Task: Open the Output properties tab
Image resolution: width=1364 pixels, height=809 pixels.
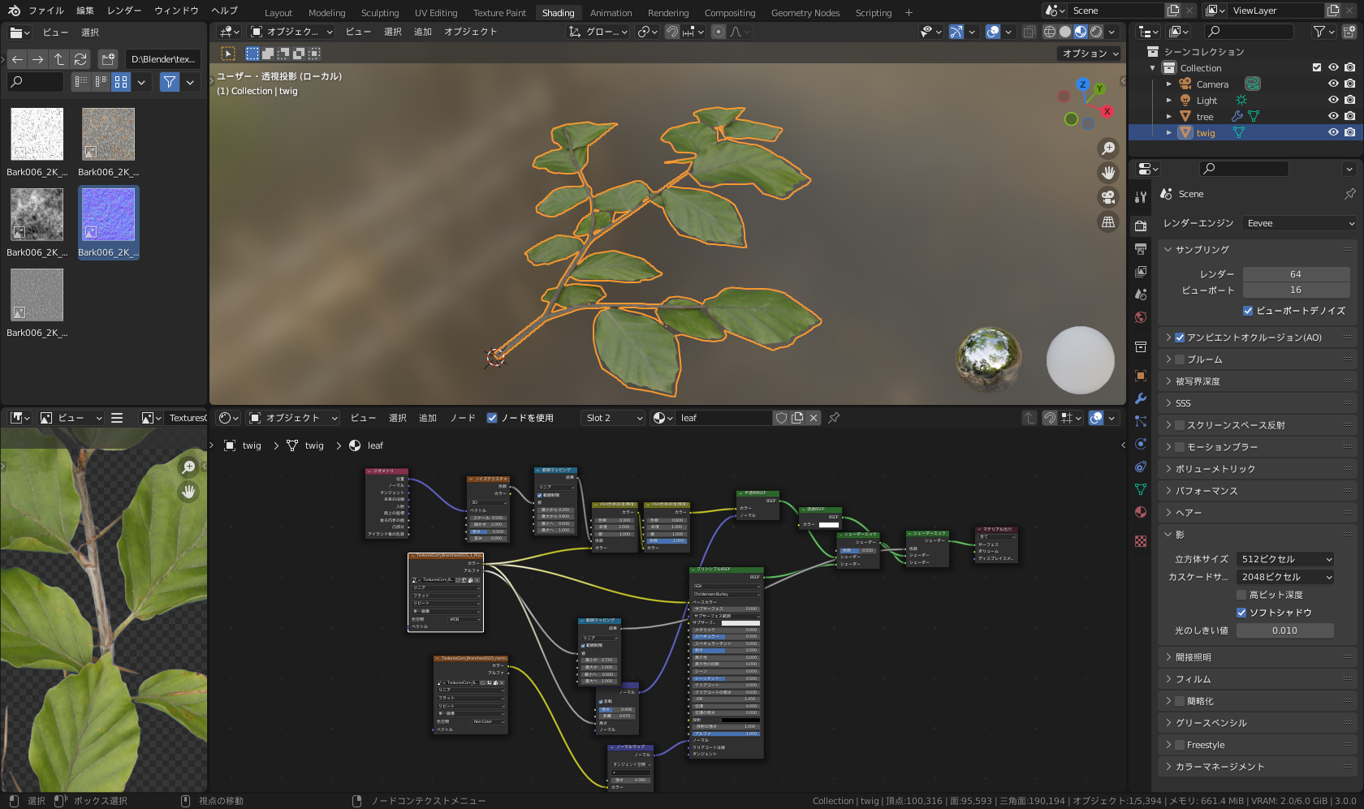Action: [1141, 248]
